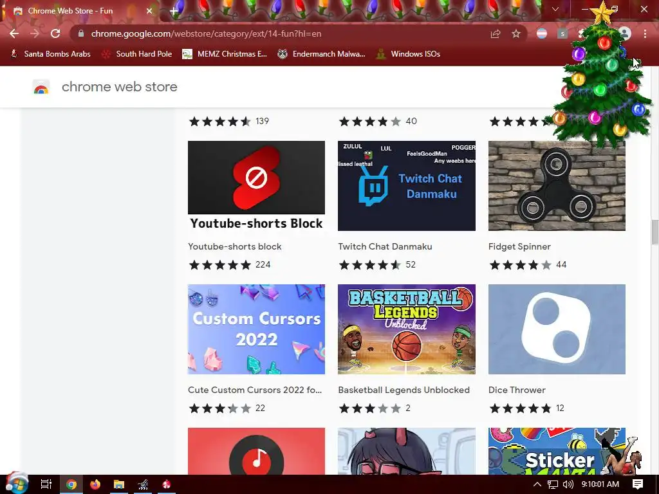Open the Windows ISOs bookmark

click(408, 54)
